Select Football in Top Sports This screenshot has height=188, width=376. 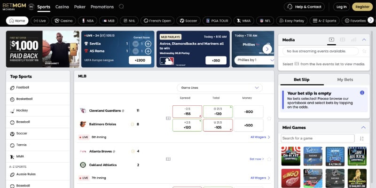(38, 88)
